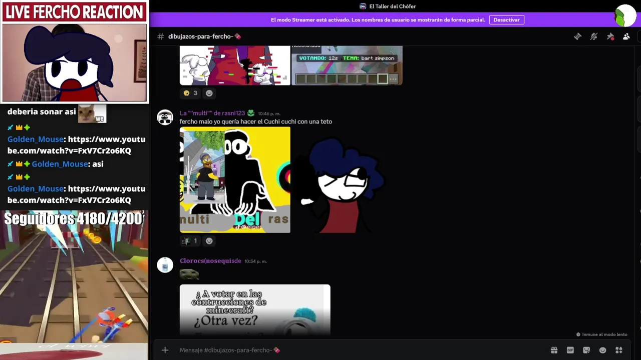Screen dimensions: 641x360
Task: Click Clorocs avatar with bottle picture
Action: pos(165,265)
